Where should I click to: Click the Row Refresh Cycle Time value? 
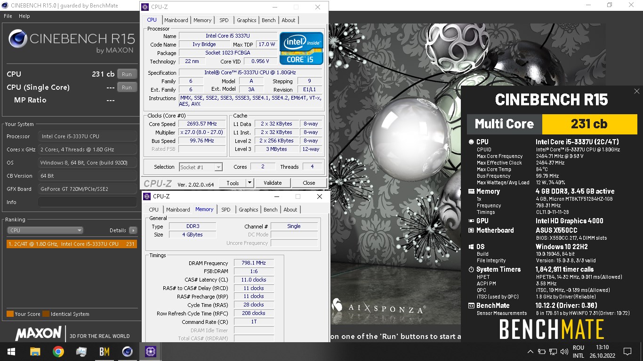[x=254, y=313]
